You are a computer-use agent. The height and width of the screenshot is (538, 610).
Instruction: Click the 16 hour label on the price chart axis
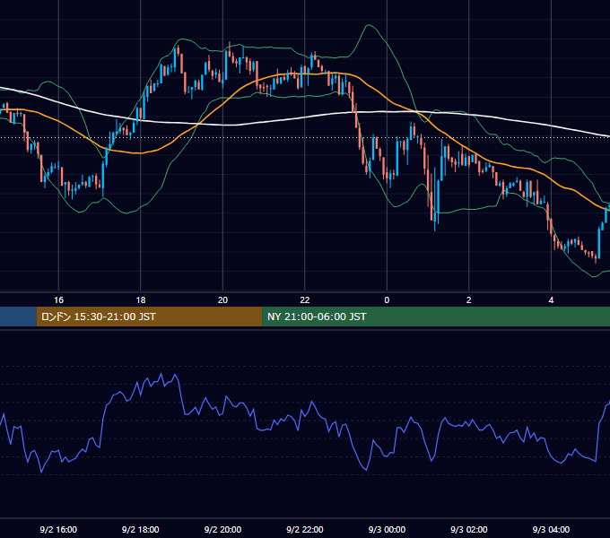click(58, 300)
